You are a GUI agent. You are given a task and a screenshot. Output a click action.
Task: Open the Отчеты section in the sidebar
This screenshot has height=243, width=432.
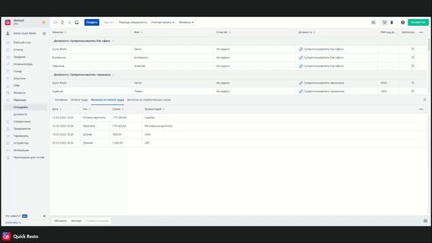18,50
